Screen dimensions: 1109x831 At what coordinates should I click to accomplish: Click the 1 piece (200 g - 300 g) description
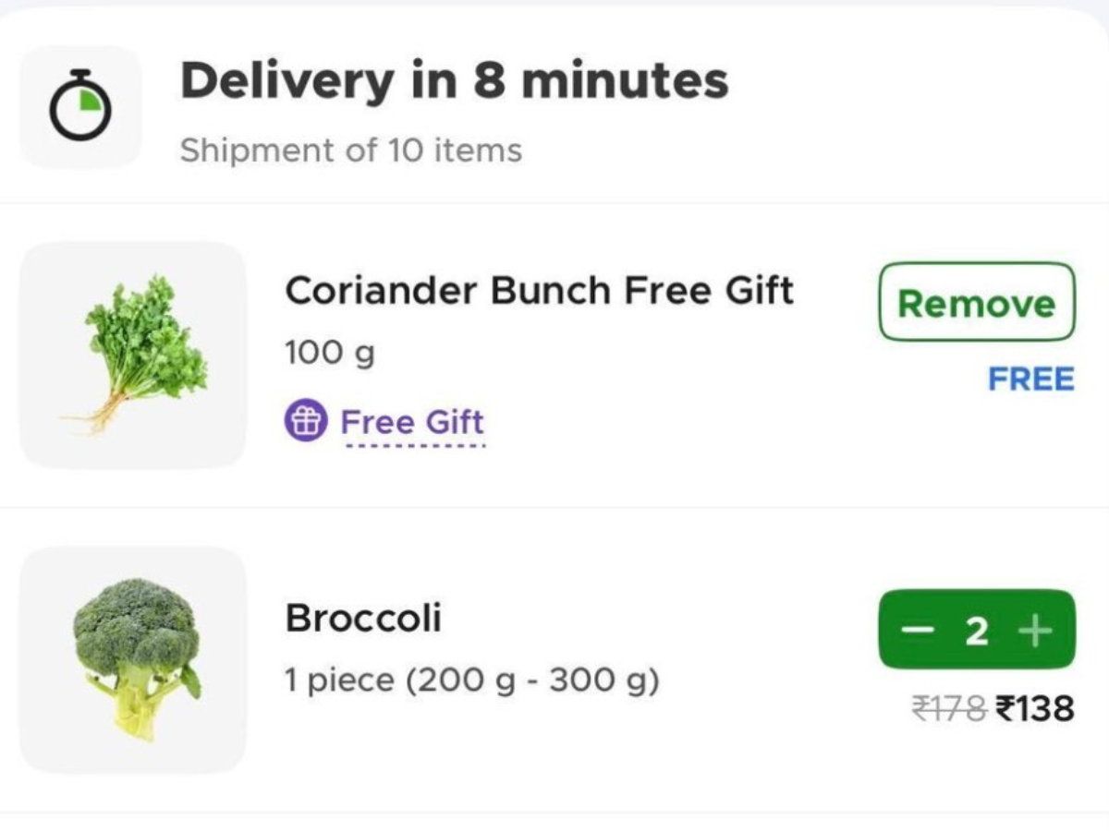tap(471, 680)
